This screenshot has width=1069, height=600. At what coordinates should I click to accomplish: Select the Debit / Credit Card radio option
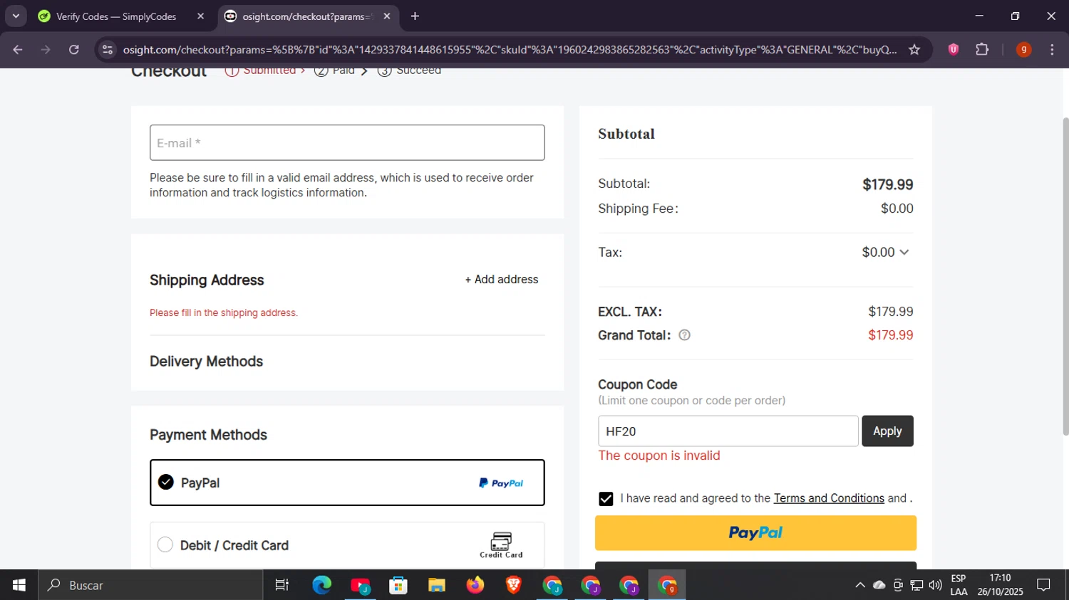tap(165, 544)
